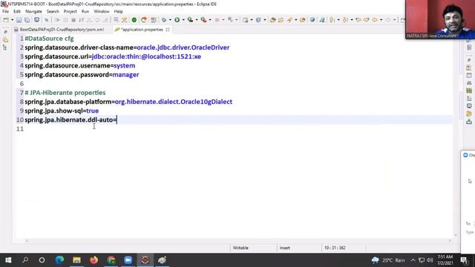Click the taskbar Search magnifier icon
Screen dimensions: 475x267
pos(25,260)
